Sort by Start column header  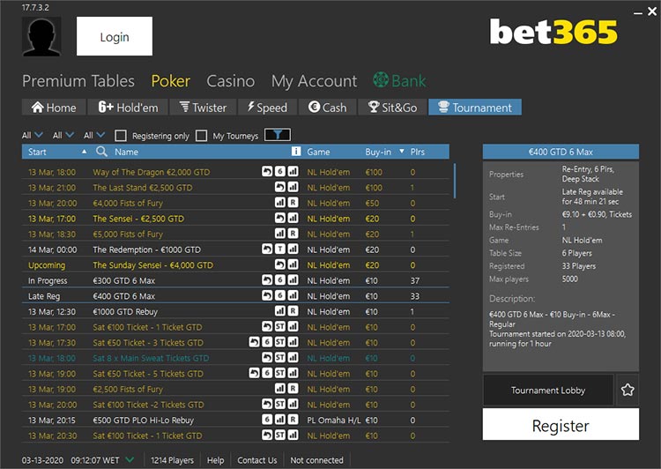(x=37, y=152)
